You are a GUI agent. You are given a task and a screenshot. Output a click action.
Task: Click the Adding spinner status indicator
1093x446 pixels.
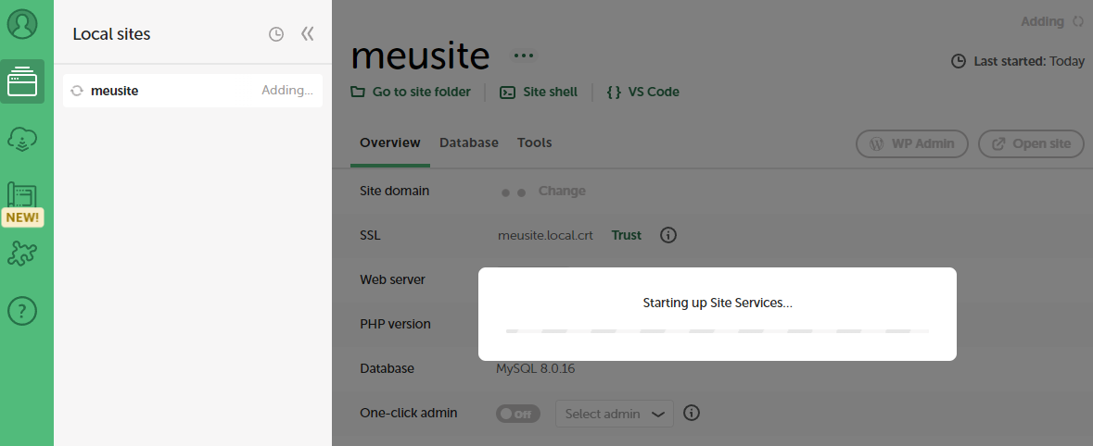(x=1078, y=21)
